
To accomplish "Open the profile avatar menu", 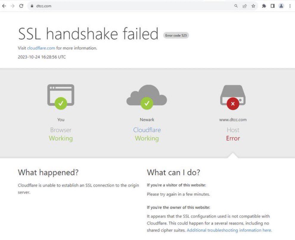I will (x=281, y=6).
